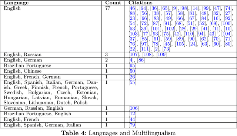Open citation link 104

[x=227, y=34]
